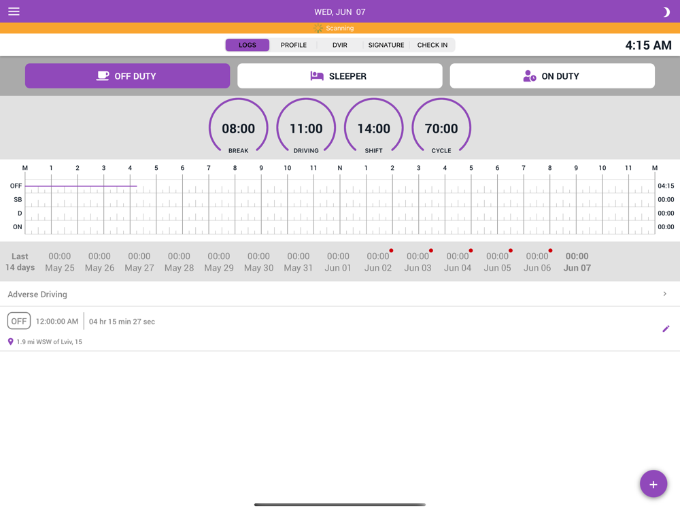Tap the pencil edit icon on OFF entry
This screenshot has height=510, width=680.
point(666,328)
